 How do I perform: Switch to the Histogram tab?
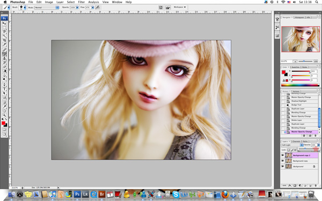pos(299,18)
